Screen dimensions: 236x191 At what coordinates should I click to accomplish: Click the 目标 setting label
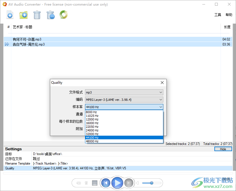point(9,154)
